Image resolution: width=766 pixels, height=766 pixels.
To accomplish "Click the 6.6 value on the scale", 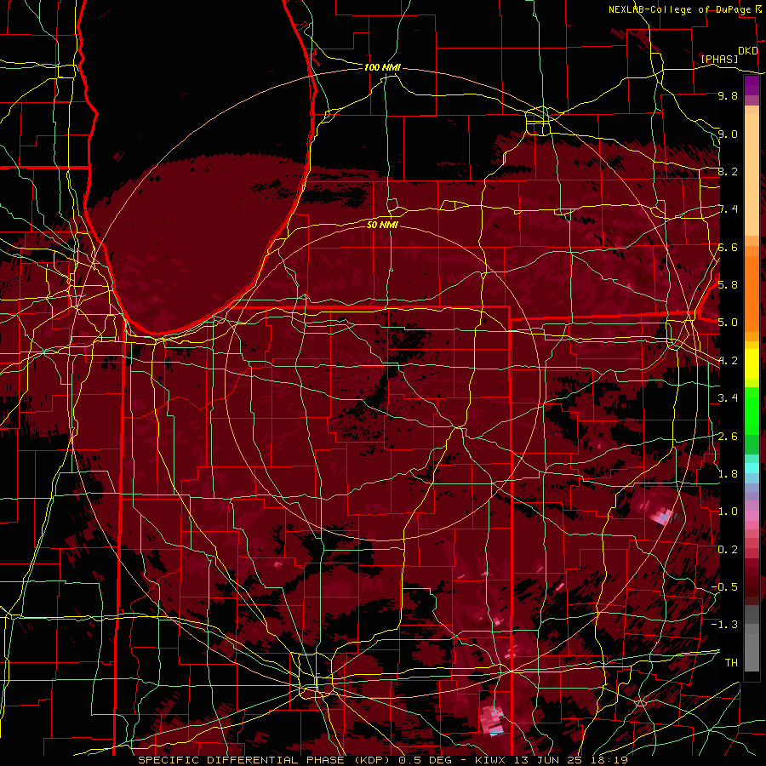I will click(x=728, y=247).
